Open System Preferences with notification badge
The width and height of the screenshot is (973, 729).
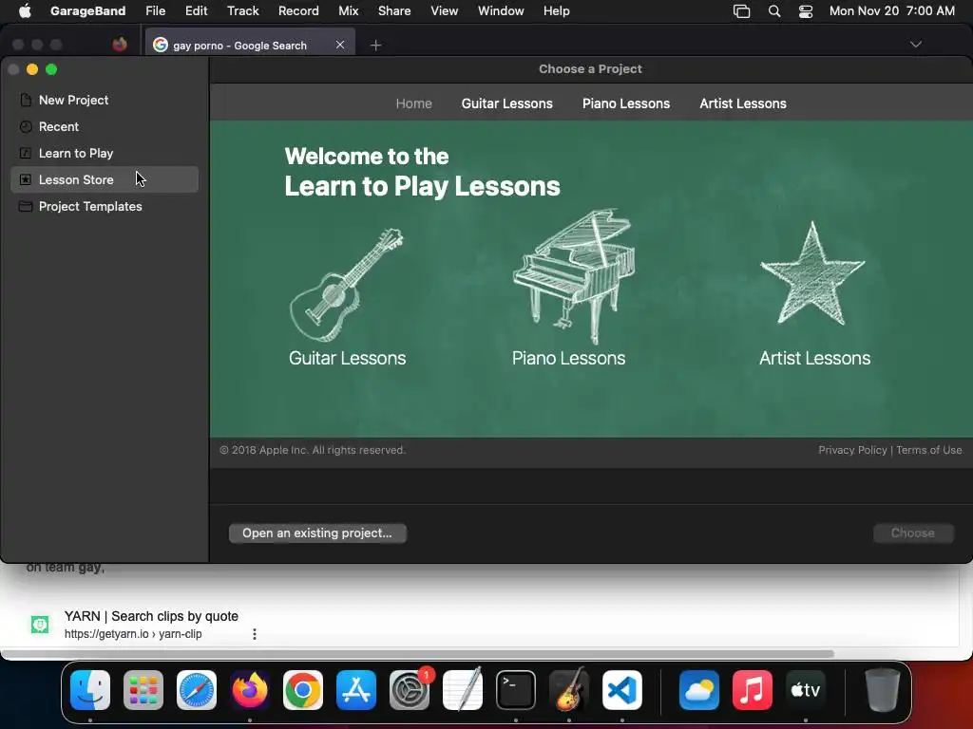pyautogui.click(x=410, y=690)
